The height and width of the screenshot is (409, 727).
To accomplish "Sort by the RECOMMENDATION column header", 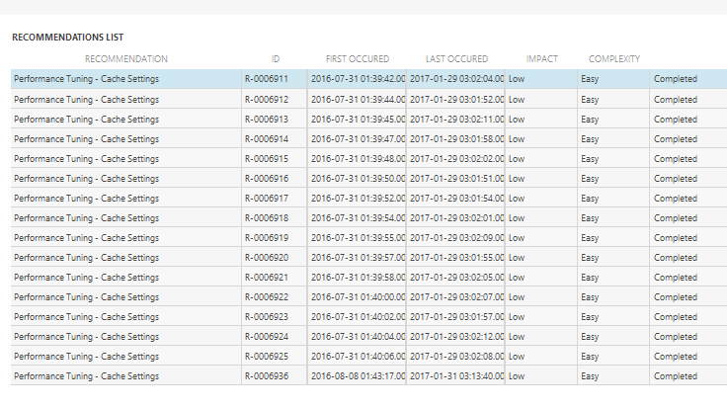I will (x=126, y=59).
